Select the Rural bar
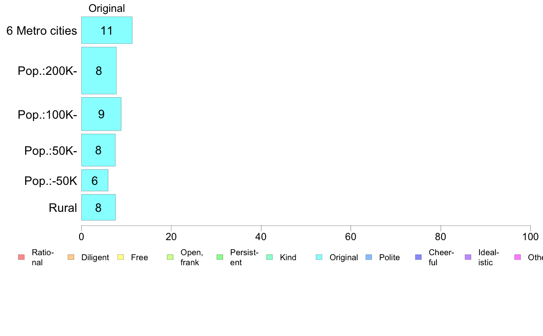Screen dimensions: 543x336 pos(98,208)
